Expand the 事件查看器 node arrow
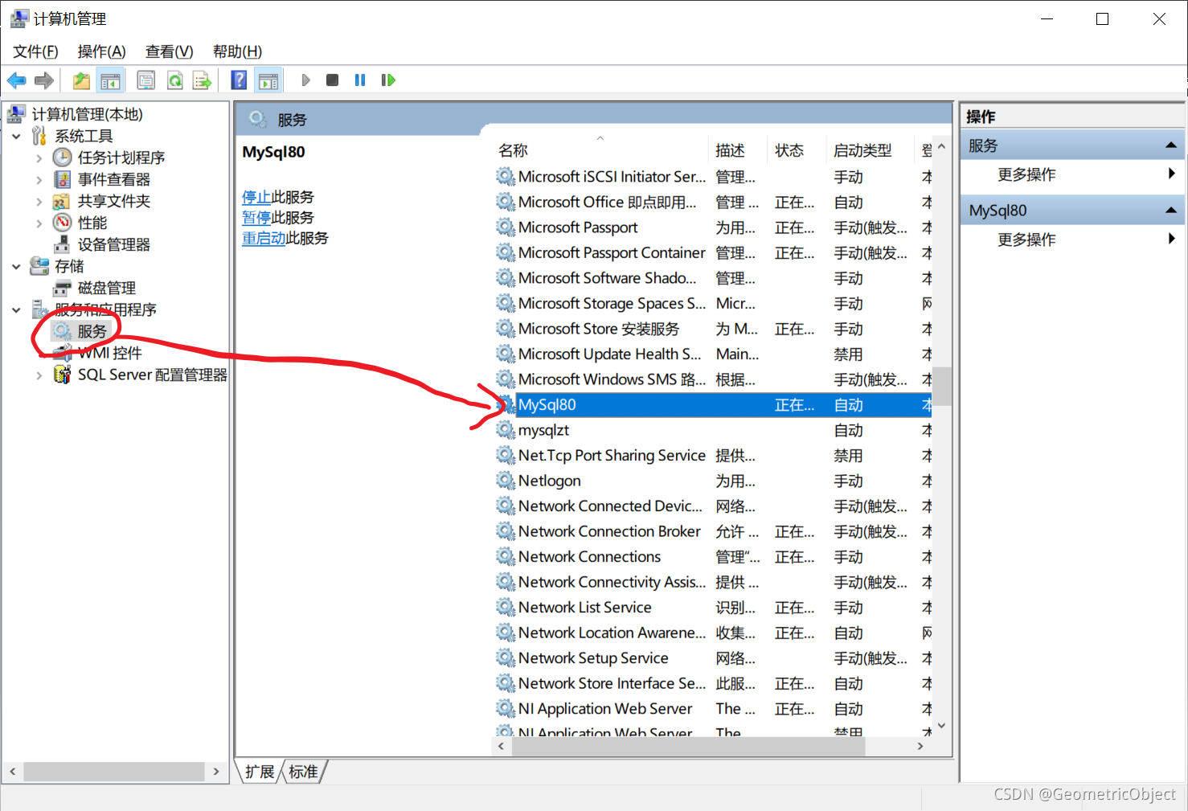 click(x=39, y=179)
